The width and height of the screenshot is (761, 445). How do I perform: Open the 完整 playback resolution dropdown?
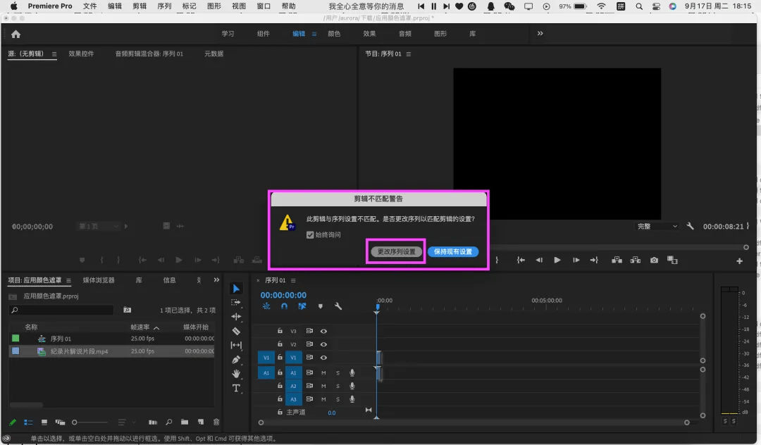point(657,227)
